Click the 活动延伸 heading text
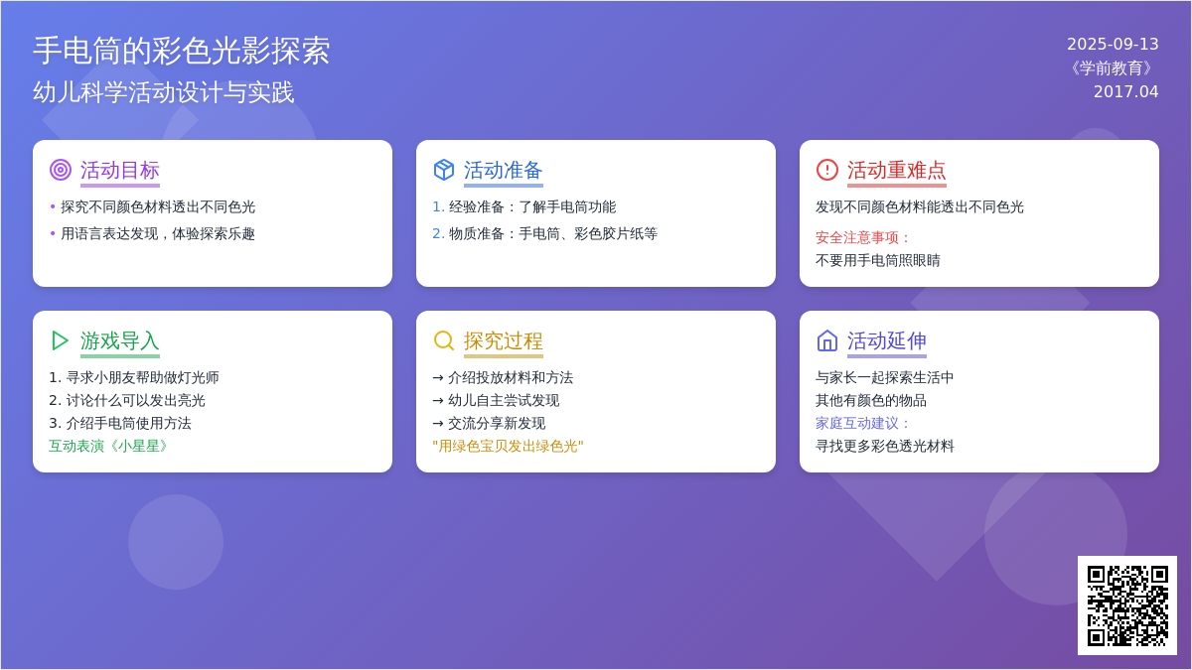The height and width of the screenshot is (670, 1192). click(887, 340)
